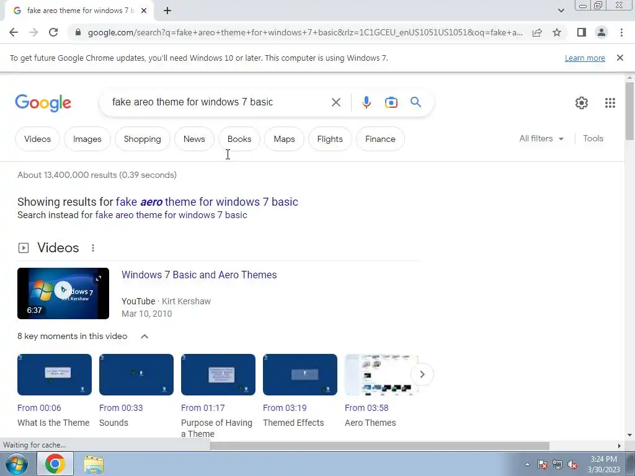This screenshot has height=476, width=635.
Task: Jump to From 03:58 timestamp
Action: (366, 408)
